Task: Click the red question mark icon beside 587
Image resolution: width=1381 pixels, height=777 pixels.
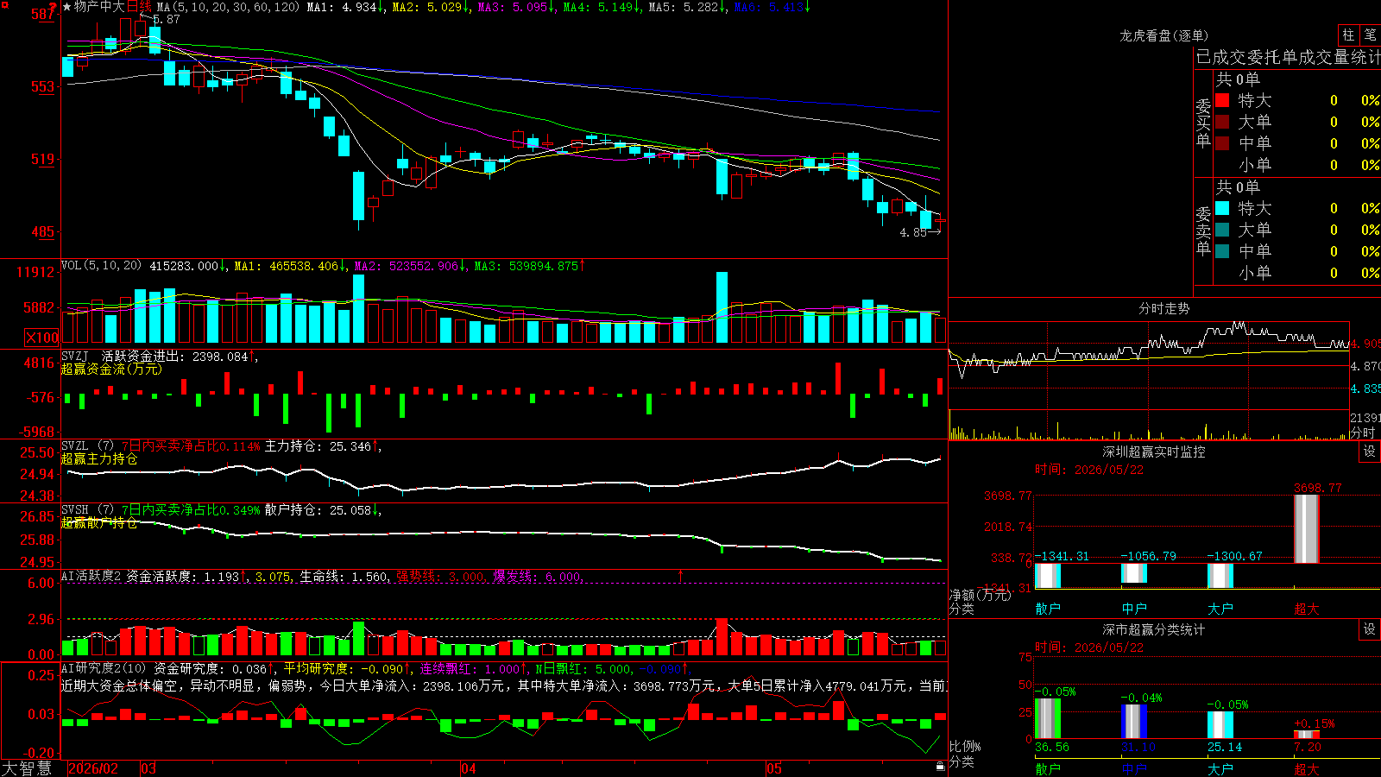Action: [x=54, y=9]
